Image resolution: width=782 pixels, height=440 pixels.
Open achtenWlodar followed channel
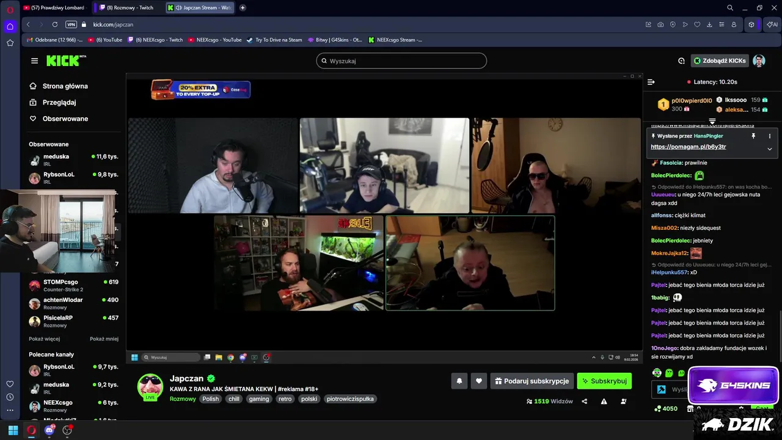pyautogui.click(x=73, y=303)
